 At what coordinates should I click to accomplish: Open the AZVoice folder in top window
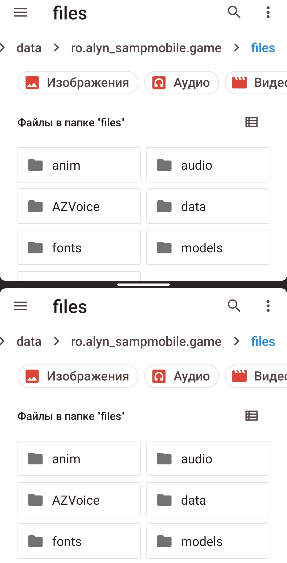click(79, 206)
